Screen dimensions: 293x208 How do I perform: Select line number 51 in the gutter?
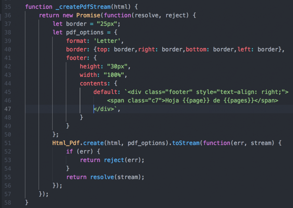click(x=8, y=143)
